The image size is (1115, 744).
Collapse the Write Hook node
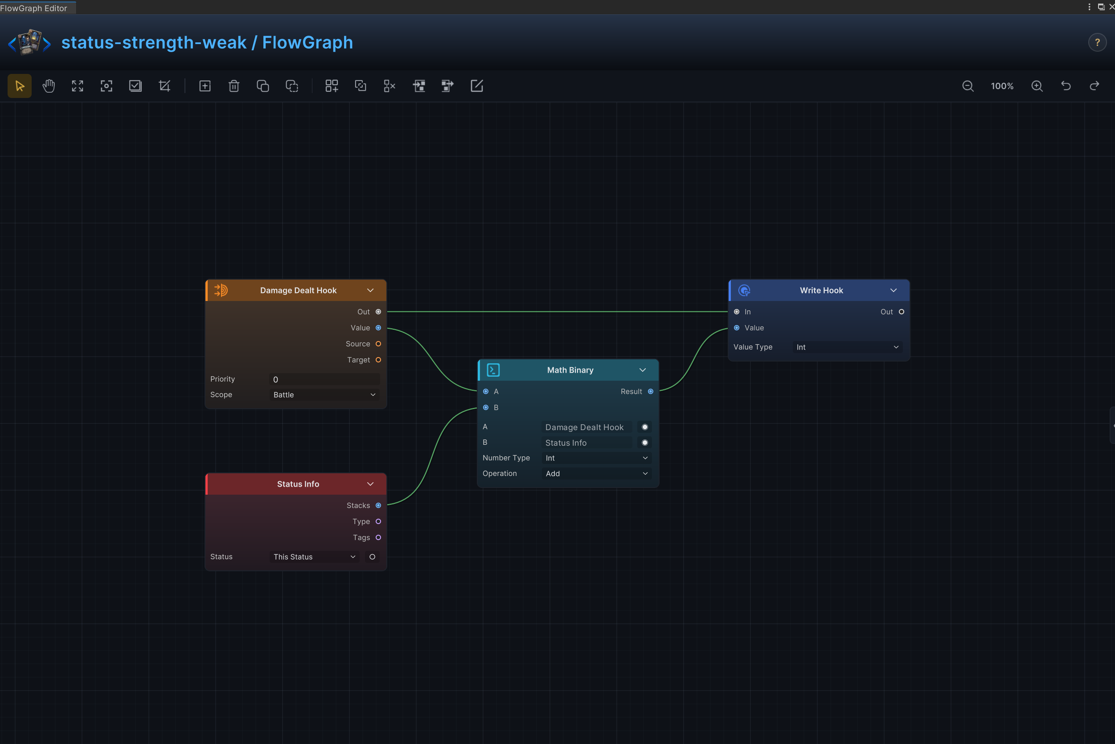point(893,290)
